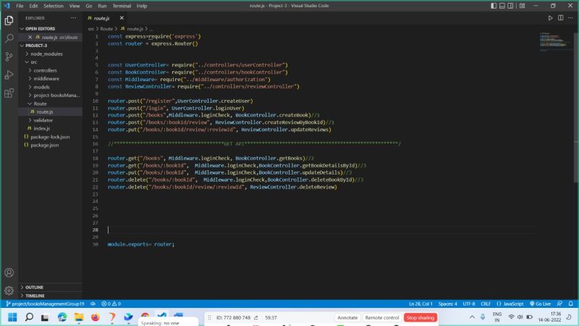Open the Terminal menu
The width and height of the screenshot is (579, 326).
122,6
